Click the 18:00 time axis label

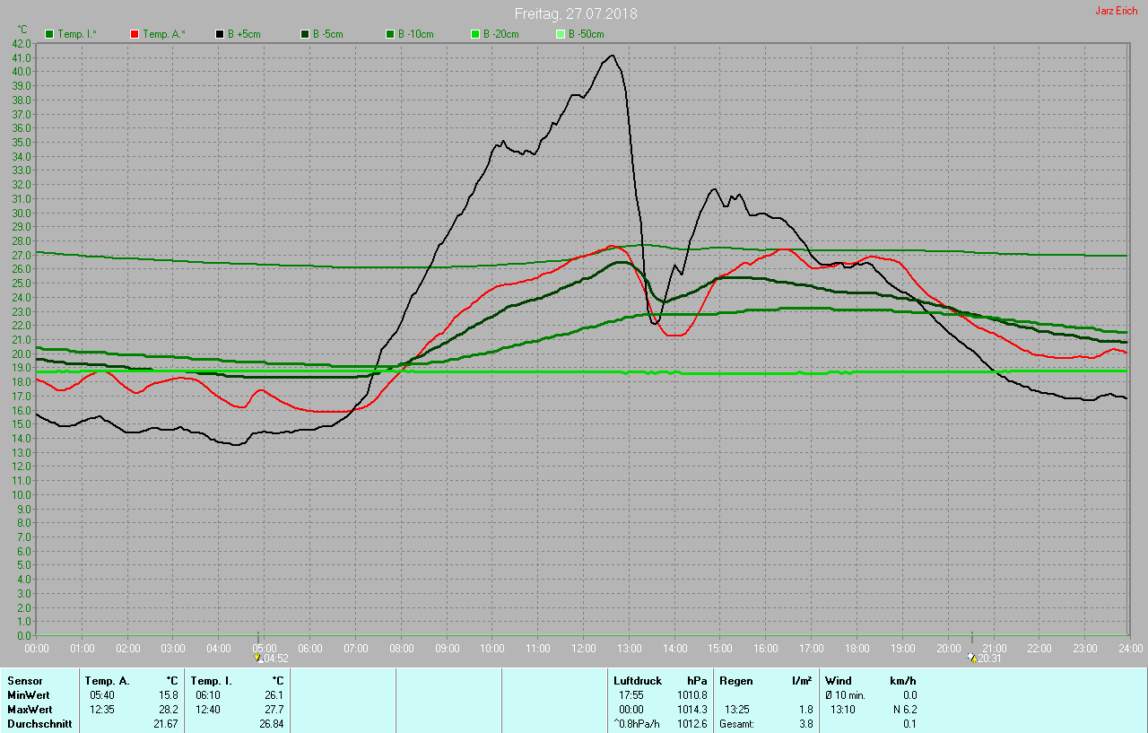tap(857, 648)
